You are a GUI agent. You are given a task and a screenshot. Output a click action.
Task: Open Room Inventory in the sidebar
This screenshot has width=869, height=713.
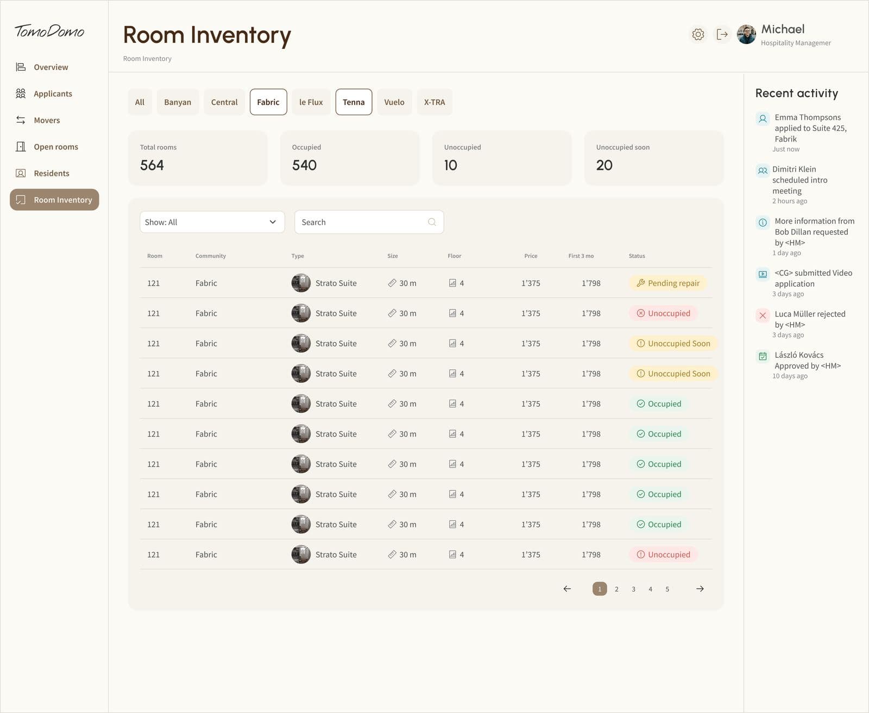pyautogui.click(x=54, y=200)
